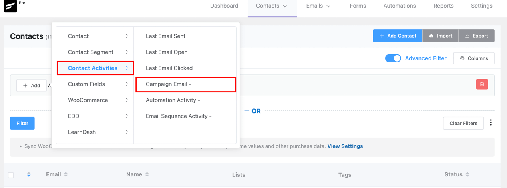Click the FluentCRM logo icon
Viewport: 507px width, 188px height.
tap(10, 6)
